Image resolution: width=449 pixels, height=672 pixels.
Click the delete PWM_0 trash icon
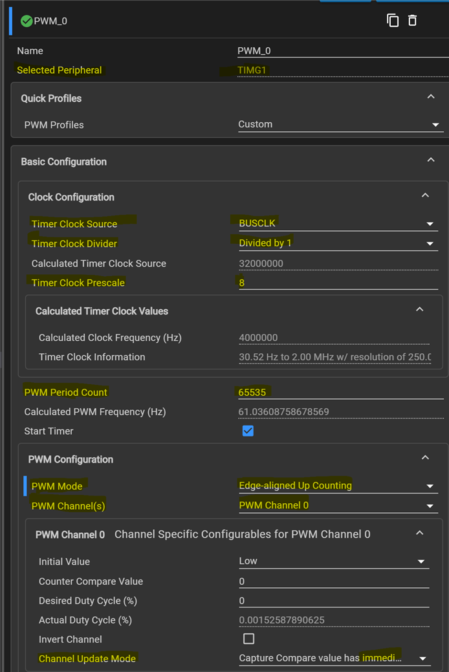[413, 21]
